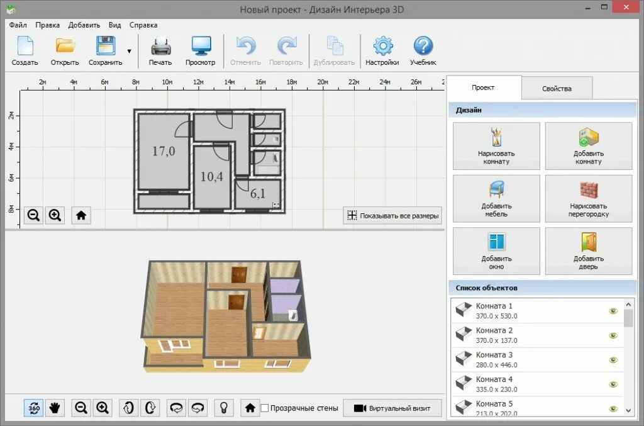644x426 pixels.
Task: Click object list scroll down arrow
Action: click(628, 410)
